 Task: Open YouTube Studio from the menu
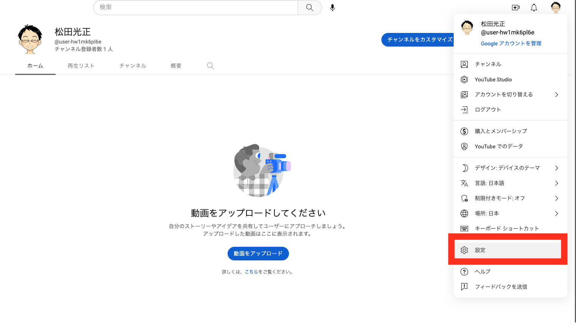click(493, 79)
